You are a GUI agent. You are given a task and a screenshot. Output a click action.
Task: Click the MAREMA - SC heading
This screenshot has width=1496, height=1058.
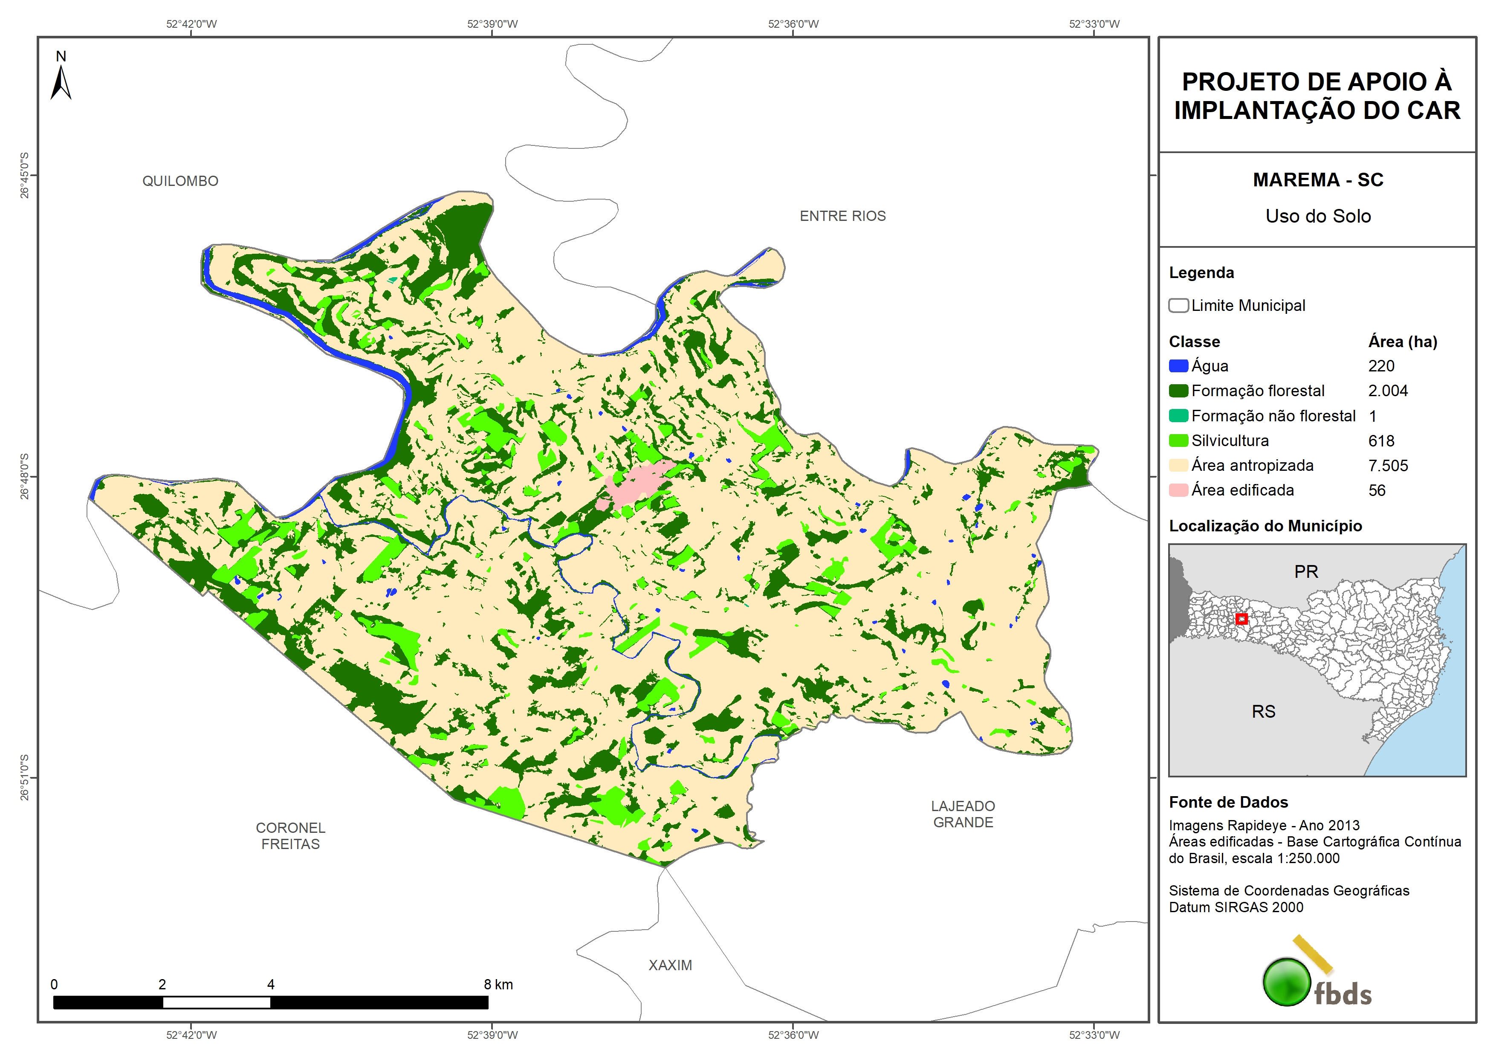coord(1317,180)
